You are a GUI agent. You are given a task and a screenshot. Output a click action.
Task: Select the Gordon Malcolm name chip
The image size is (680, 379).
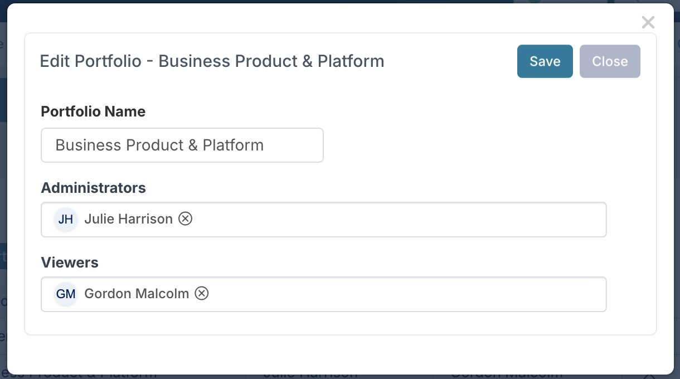137,293
